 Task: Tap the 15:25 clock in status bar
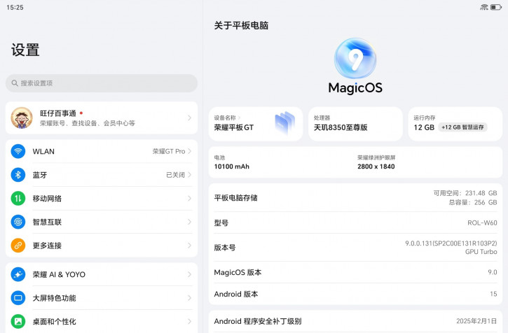pos(15,7)
